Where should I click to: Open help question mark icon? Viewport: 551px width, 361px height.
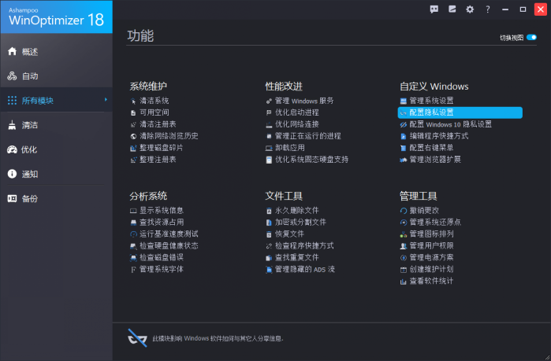487,9
